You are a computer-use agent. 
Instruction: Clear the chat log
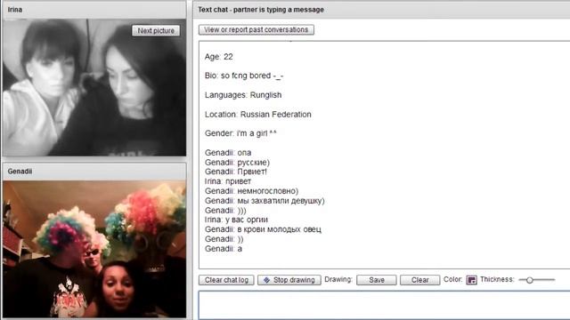coord(226,280)
